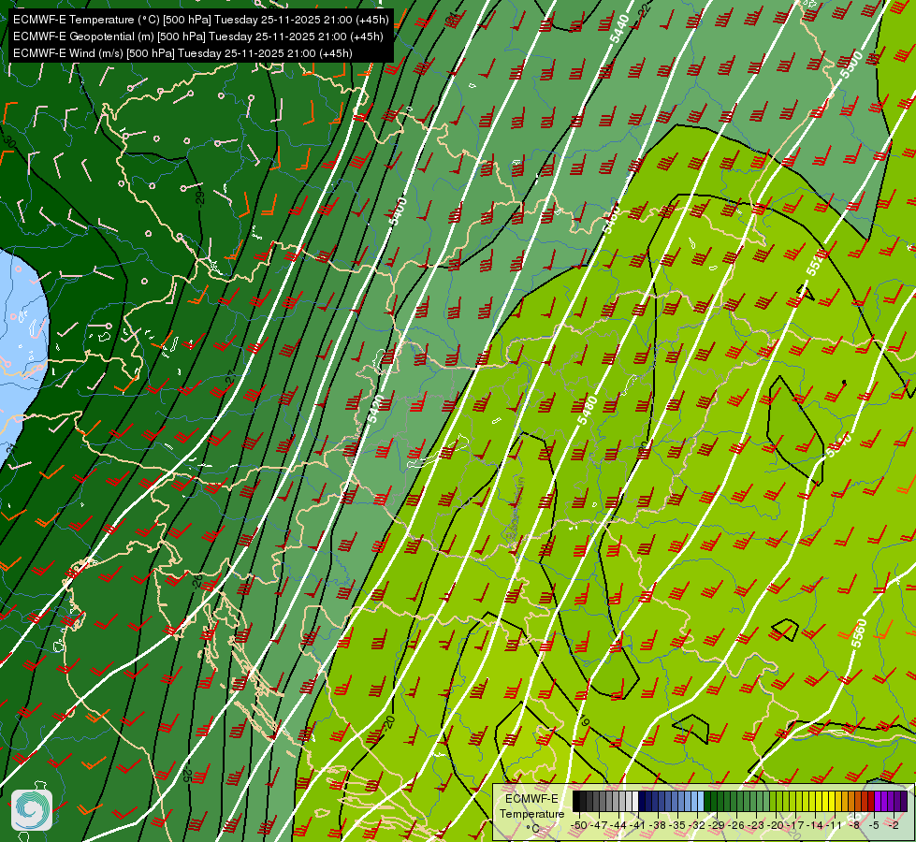Image resolution: width=916 pixels, height=842 pixels.
Task: Click the -14 legend value
Action: 816,825
